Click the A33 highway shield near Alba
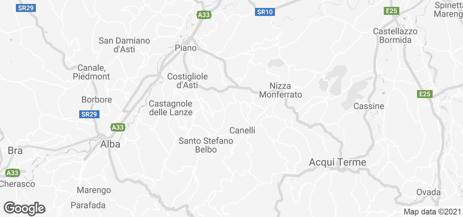 point(118,127)
